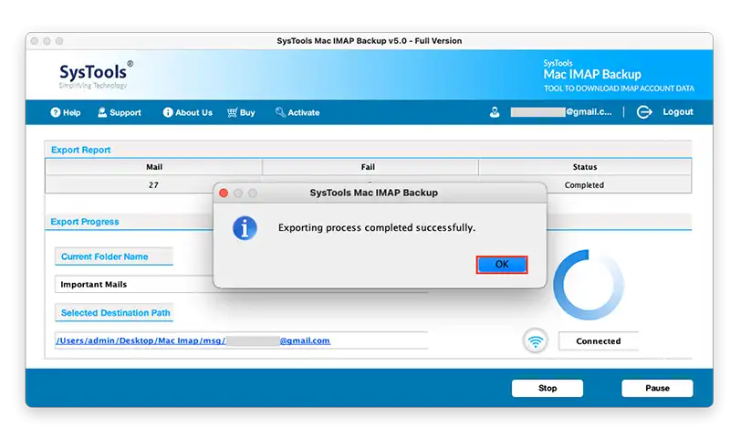Image resolution: width=730 pixels, height=429 pixels.
Task: Open the destination path link
Action: tap(193, 340)
